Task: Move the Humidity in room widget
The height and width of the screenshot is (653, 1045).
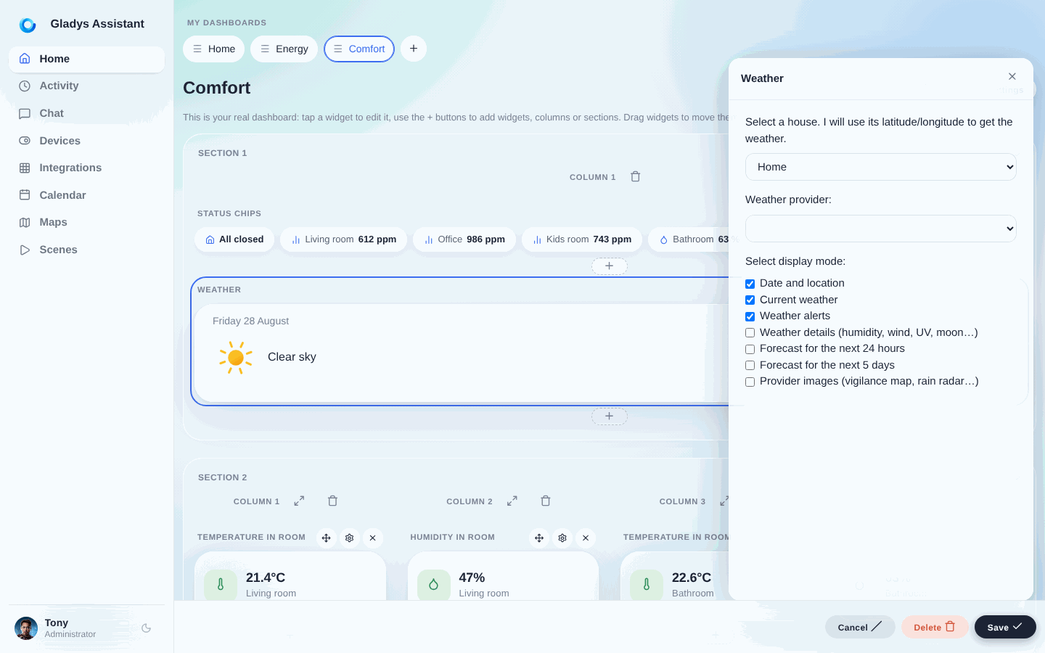Action: [539, 538]
